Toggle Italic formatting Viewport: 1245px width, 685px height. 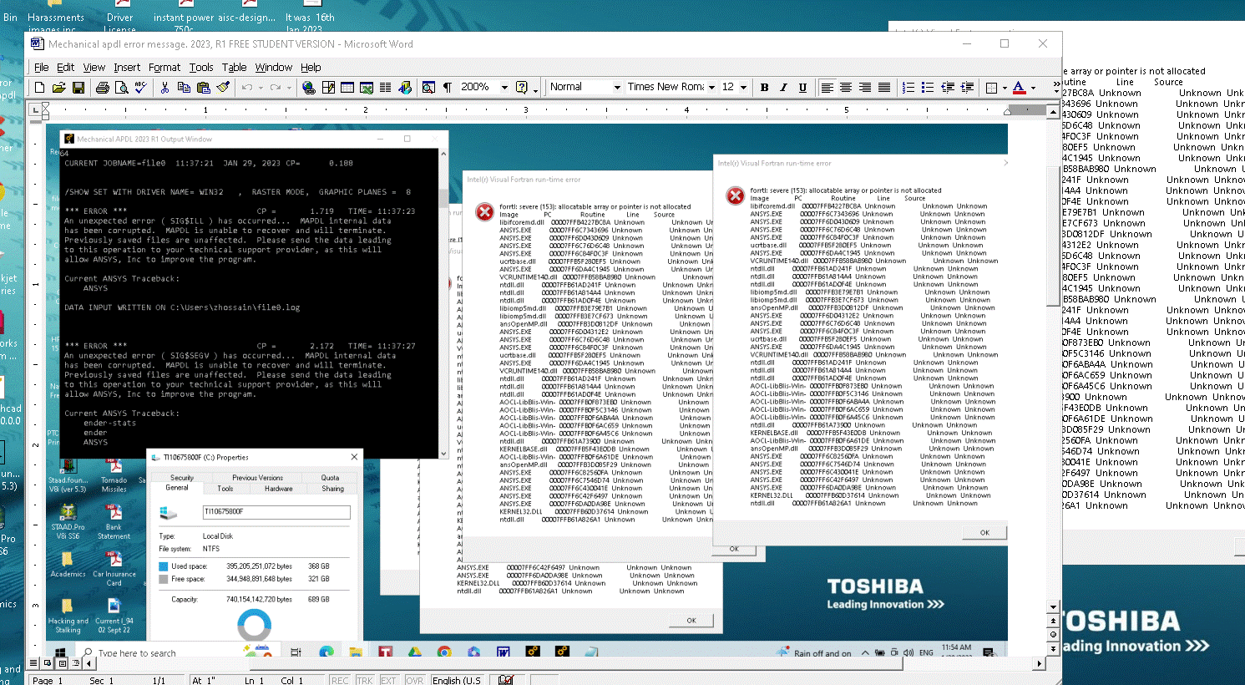(783, 87)
